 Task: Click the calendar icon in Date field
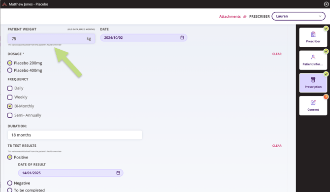coord(182,37)
